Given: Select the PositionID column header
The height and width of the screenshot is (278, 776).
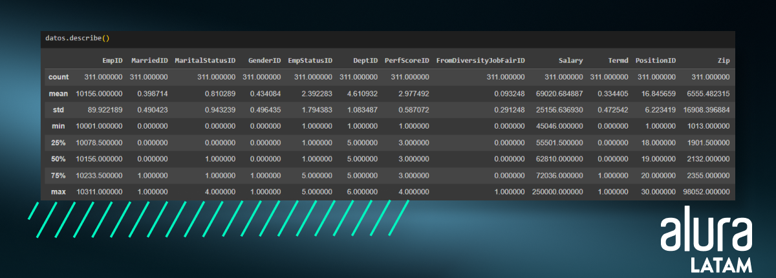Looking at the screenshot, I should pyautogui.click(x=656, y=61).
